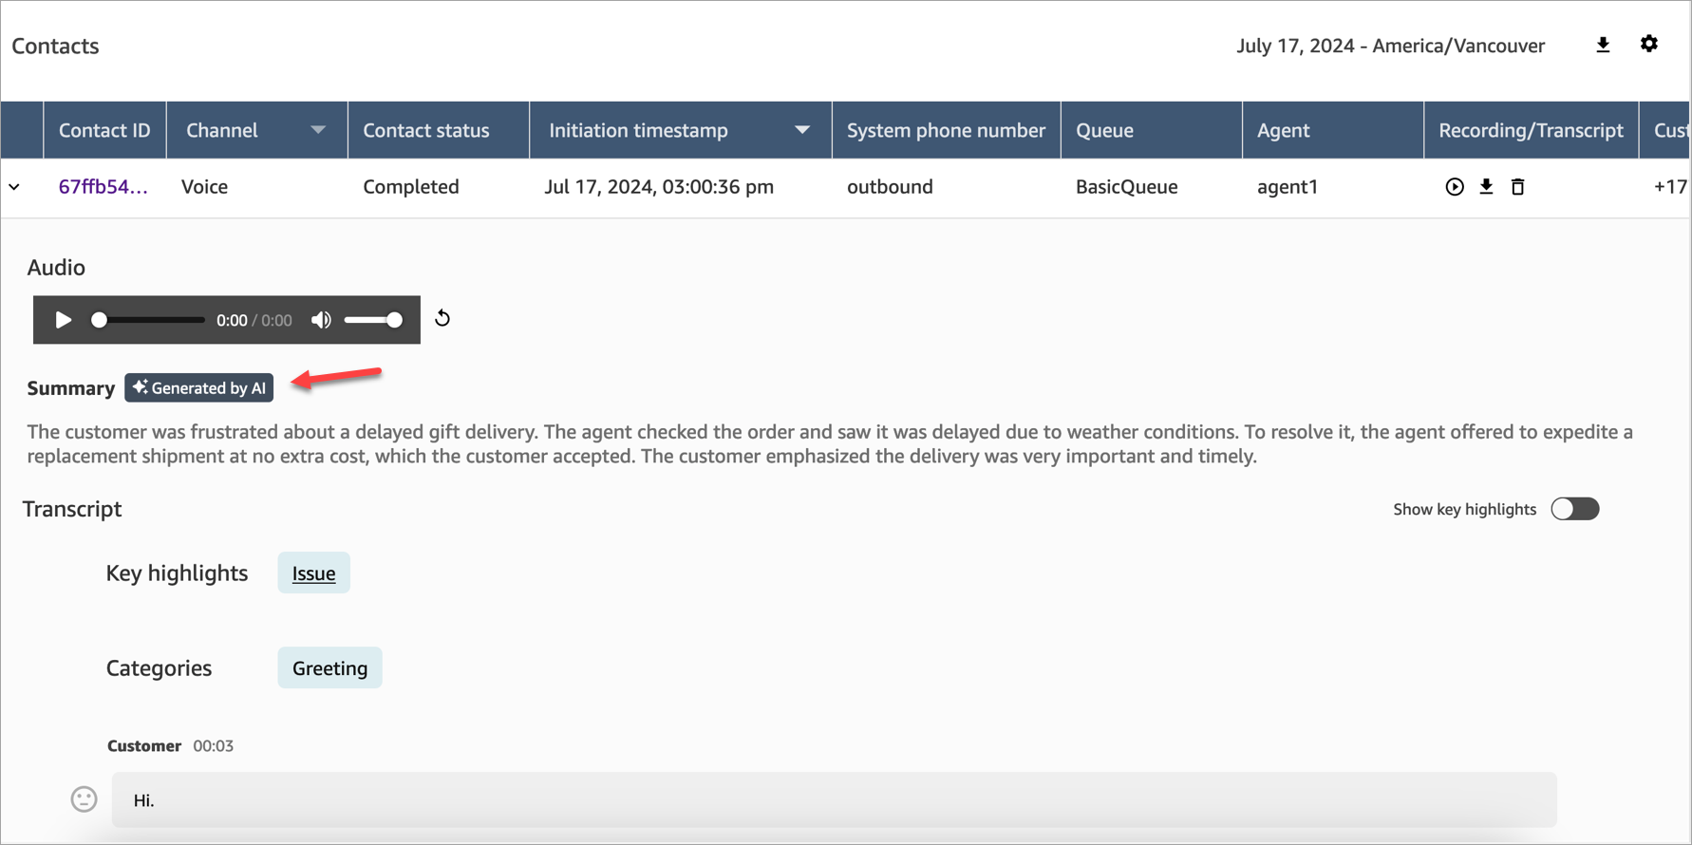Open the Initiation timestamp sort dropdown
The width and height of the screenshot is (1692, 845).
[x=802, y=130]
